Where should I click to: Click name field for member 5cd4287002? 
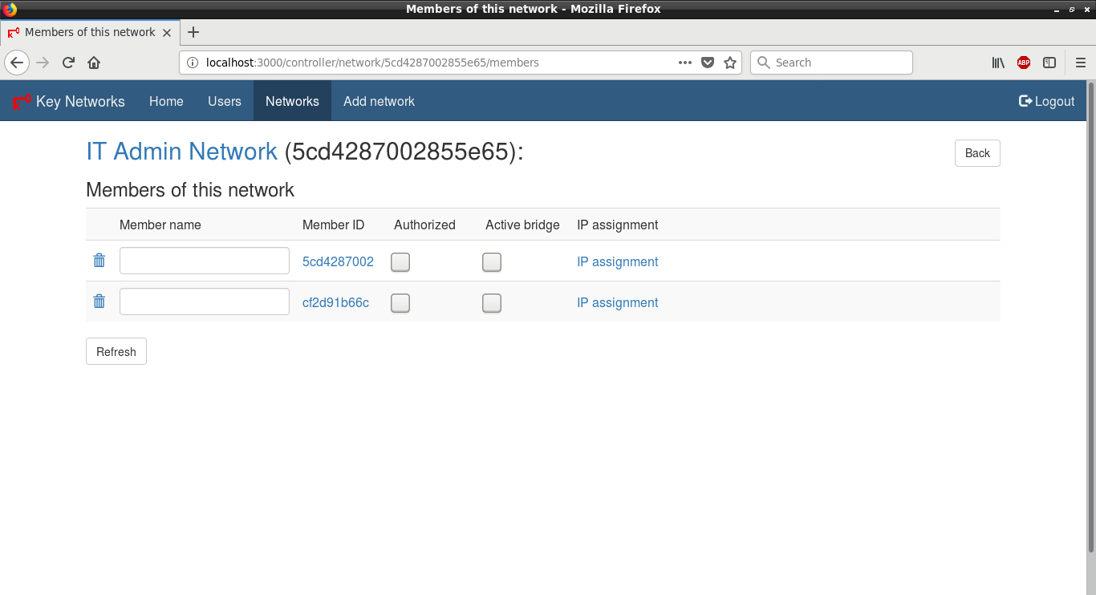tap(204, 261)
